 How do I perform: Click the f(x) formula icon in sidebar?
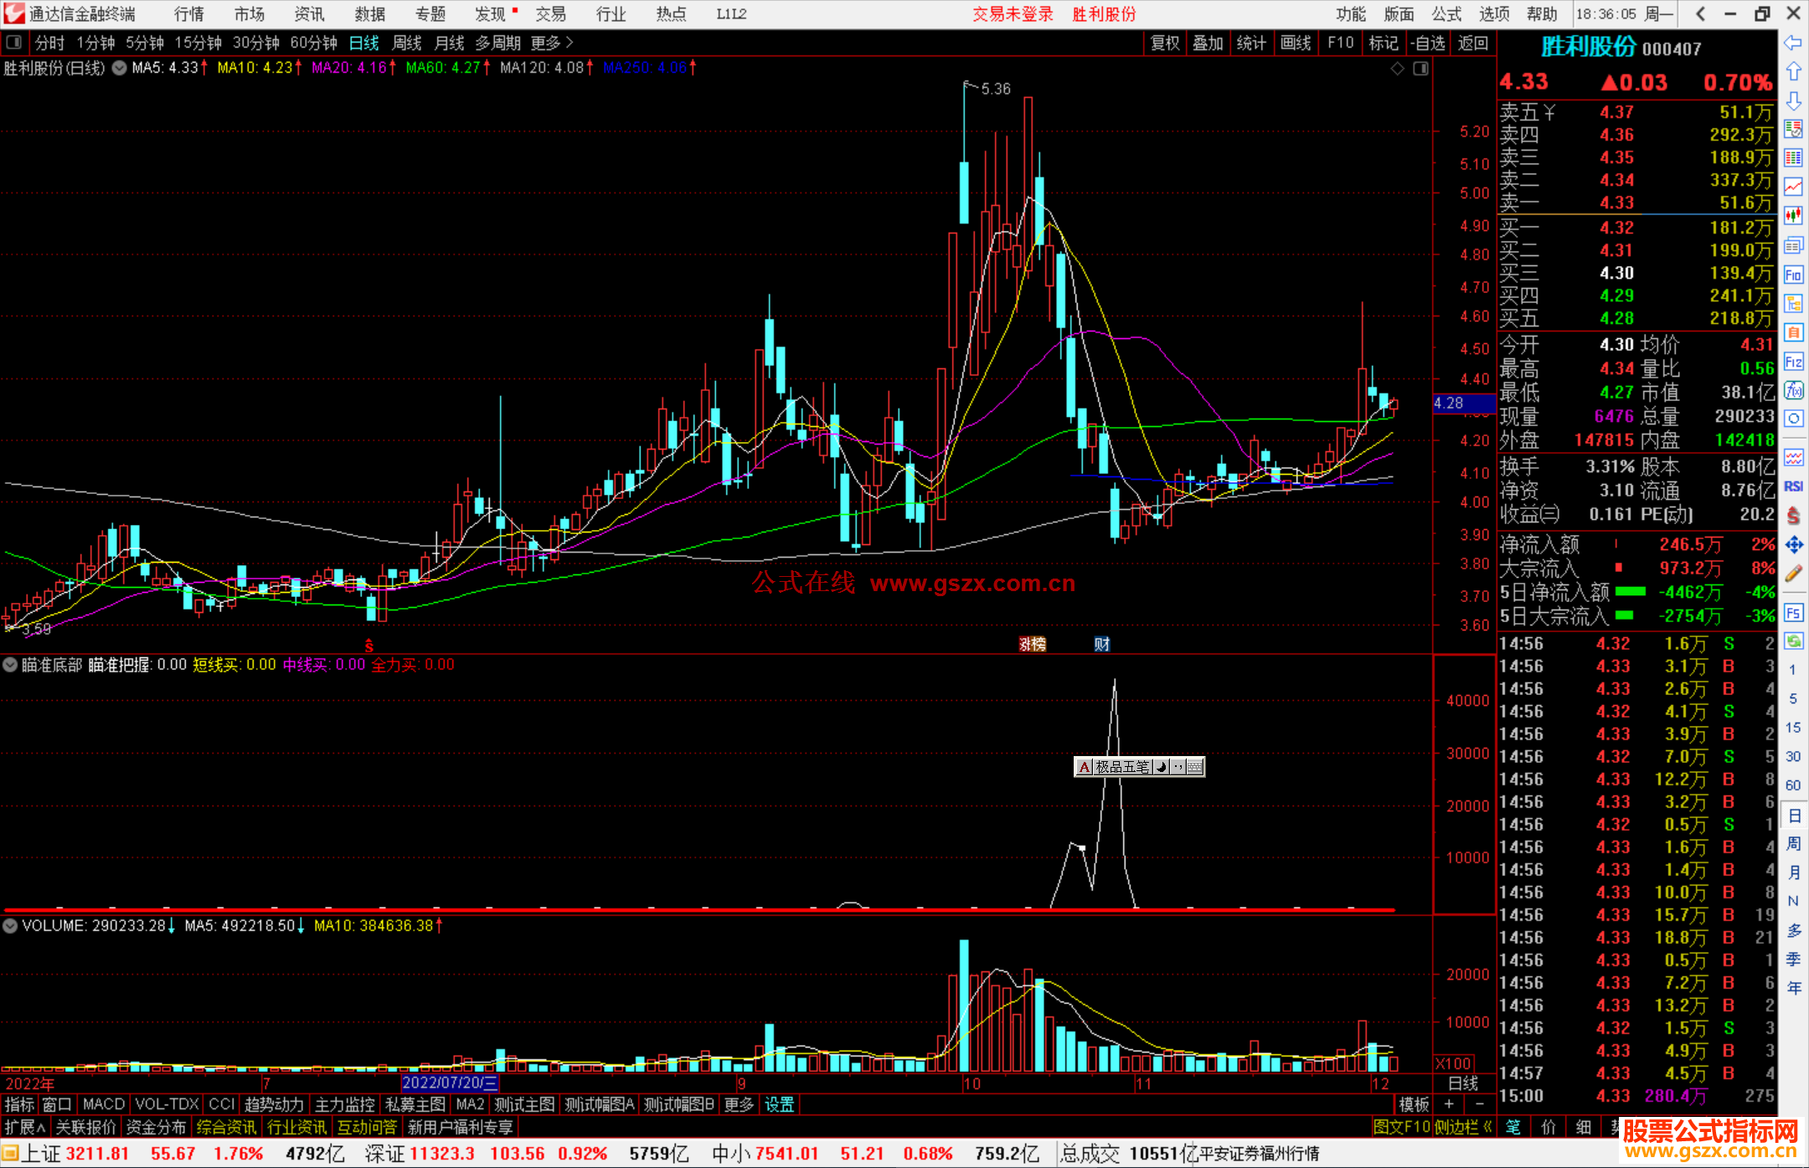pos(1793,391)
